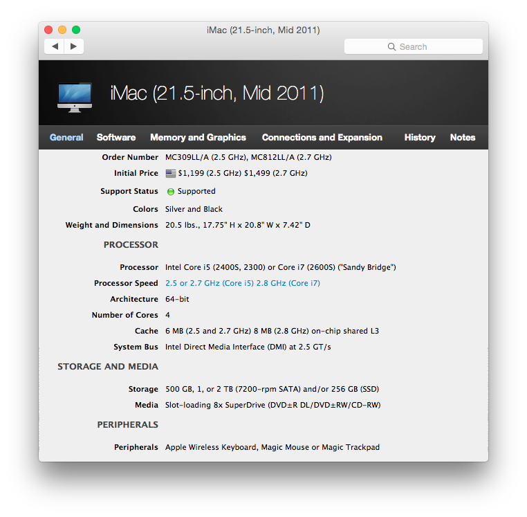Minimize window with the yellow button

coord(62,30)
